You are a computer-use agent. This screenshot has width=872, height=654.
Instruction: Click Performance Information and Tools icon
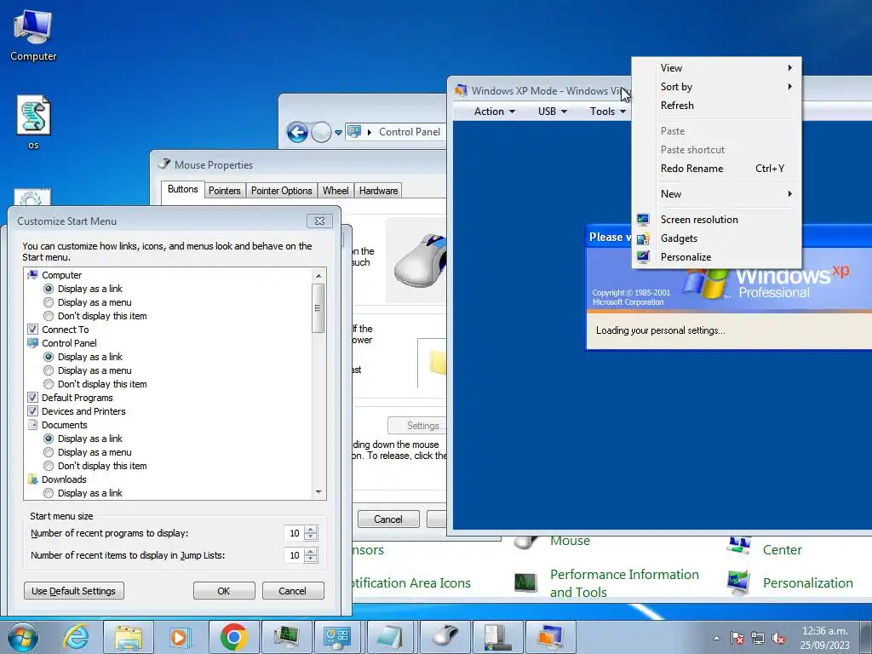525,582
